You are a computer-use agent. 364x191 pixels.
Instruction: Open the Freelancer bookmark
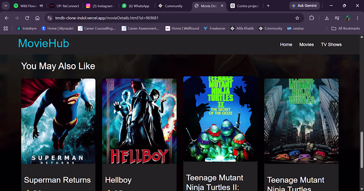coord(214,28)
